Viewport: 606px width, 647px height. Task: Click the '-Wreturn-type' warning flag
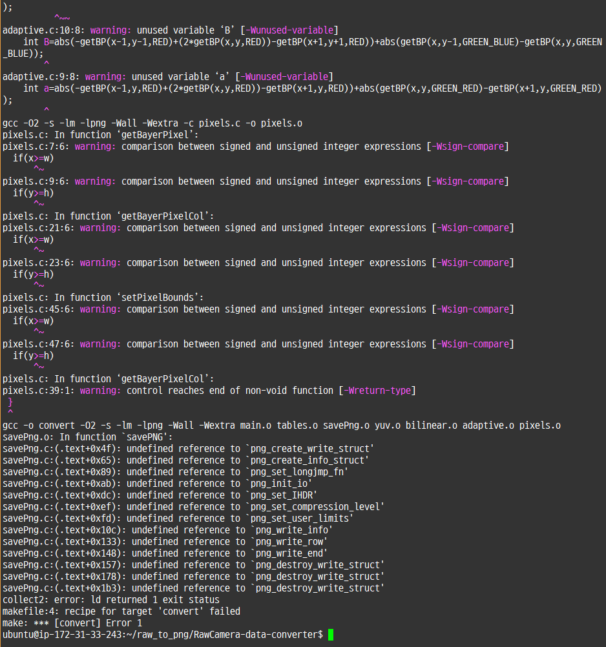pos(377,391)
